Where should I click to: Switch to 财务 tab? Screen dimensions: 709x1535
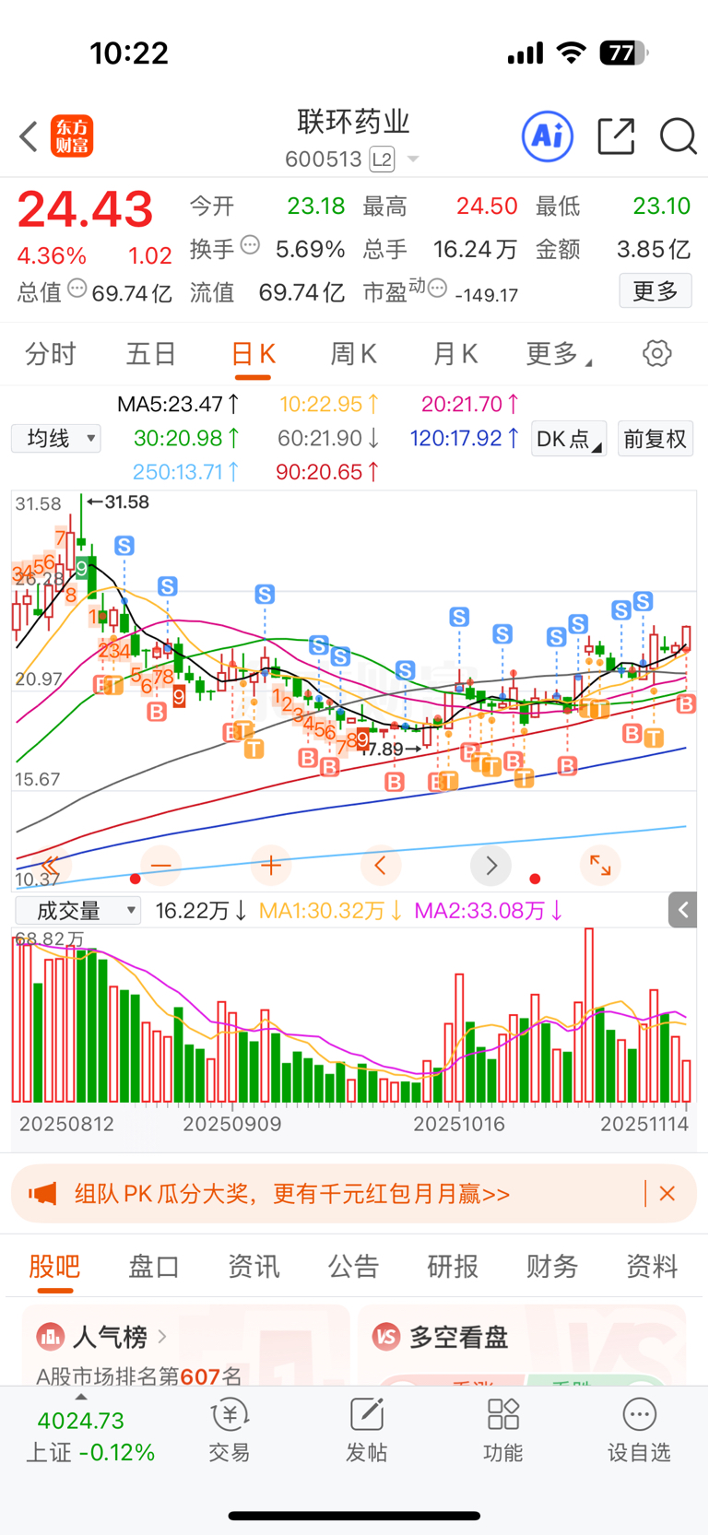click(552, 1266)
